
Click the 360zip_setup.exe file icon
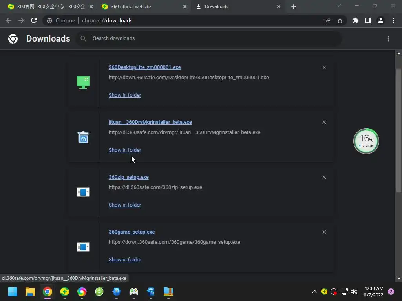coord(83,192)
